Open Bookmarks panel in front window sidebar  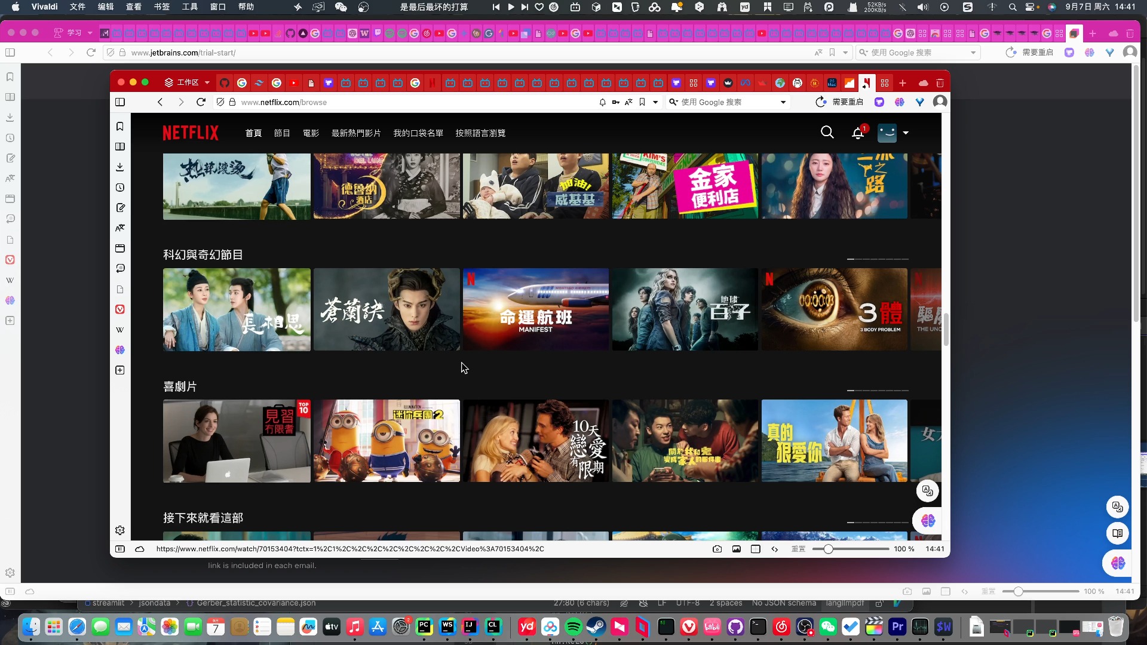click(x=120, y=127)
